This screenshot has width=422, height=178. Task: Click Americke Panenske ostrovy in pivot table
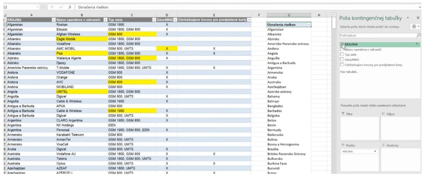(x=288, y=44)
